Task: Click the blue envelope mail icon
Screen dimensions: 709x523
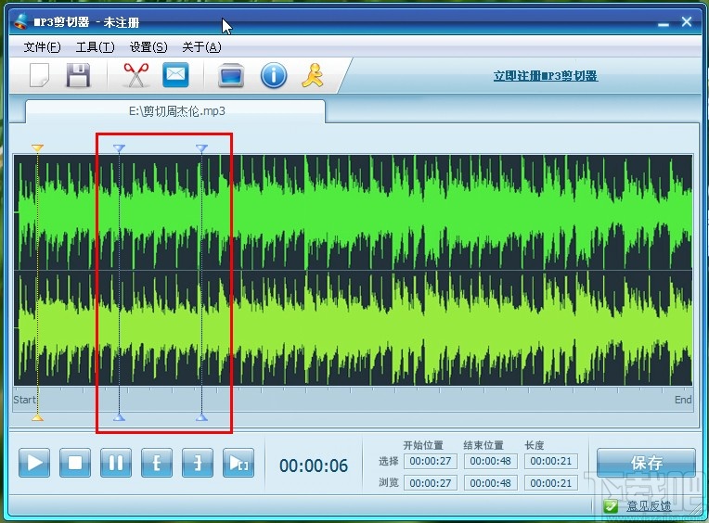Action: click(175, 74)
